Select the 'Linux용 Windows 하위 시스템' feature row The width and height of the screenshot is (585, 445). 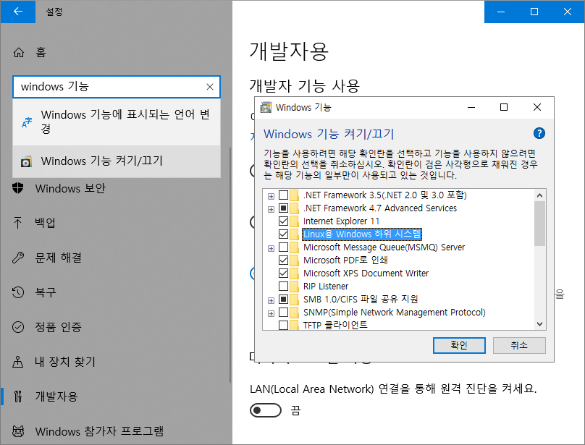click(x=362, y=234)
